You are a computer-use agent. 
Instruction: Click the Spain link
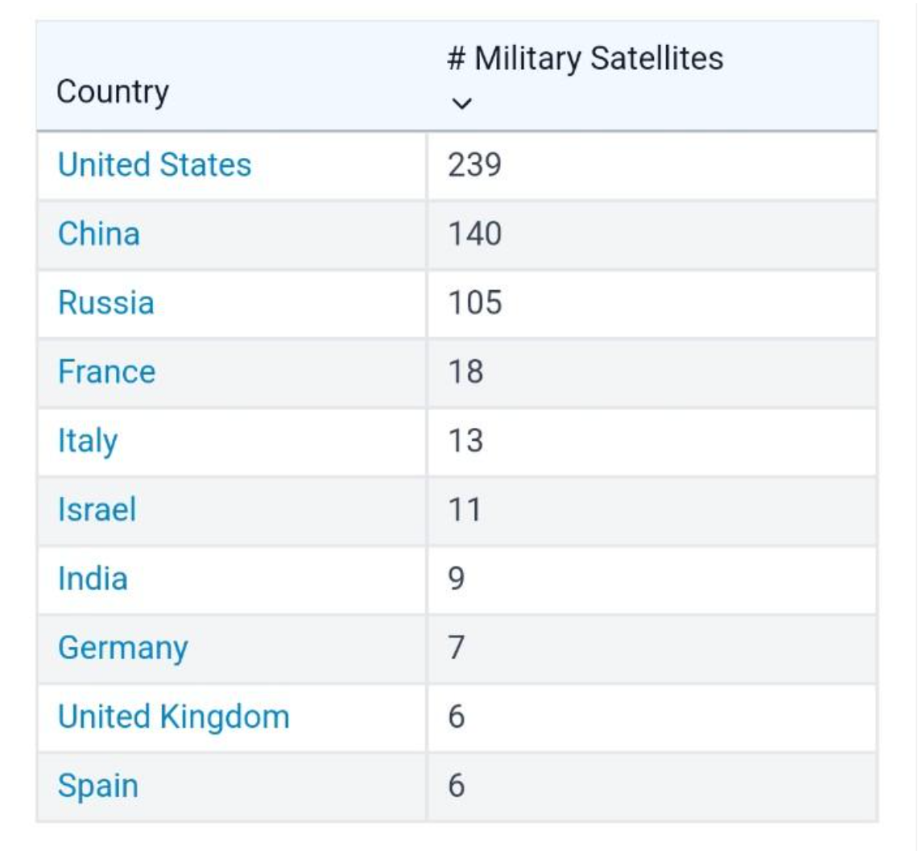pos(97,786)
